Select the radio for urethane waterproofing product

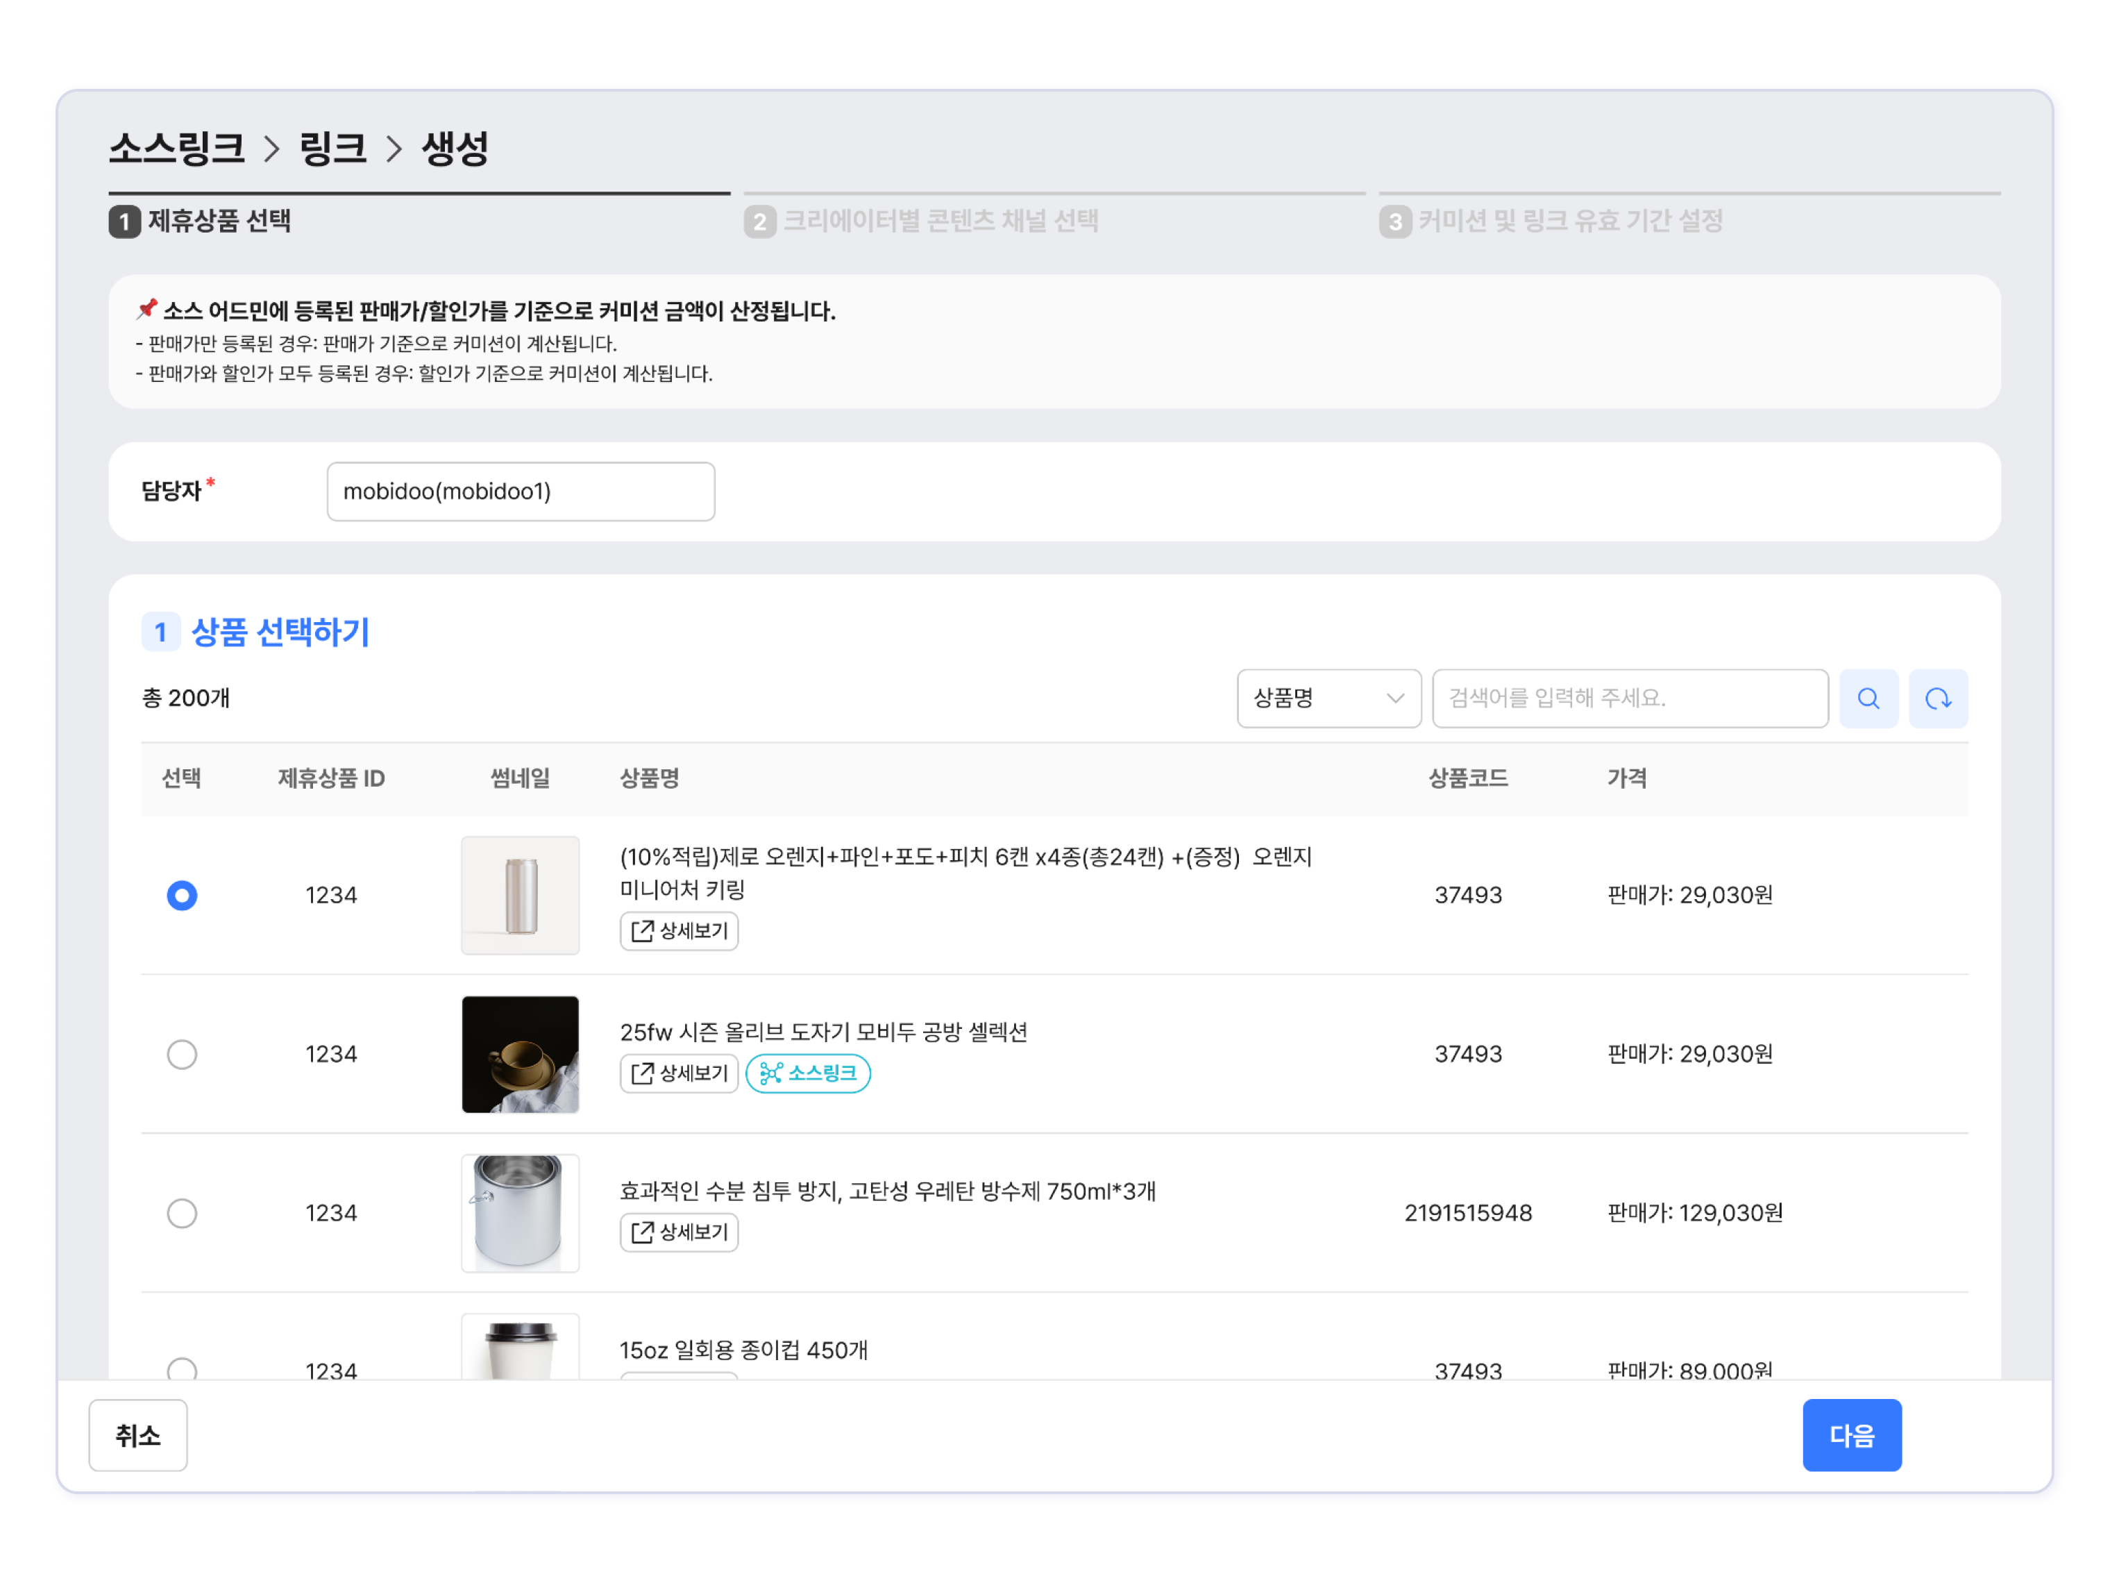(182, 1213)
